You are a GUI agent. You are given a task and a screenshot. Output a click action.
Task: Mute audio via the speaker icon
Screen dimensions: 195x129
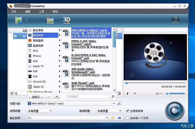[167, 94]
